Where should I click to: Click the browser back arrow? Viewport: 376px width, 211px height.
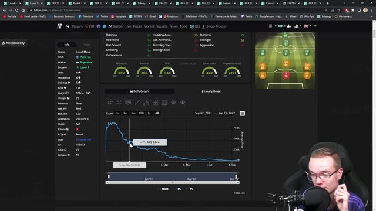[4, 11]
